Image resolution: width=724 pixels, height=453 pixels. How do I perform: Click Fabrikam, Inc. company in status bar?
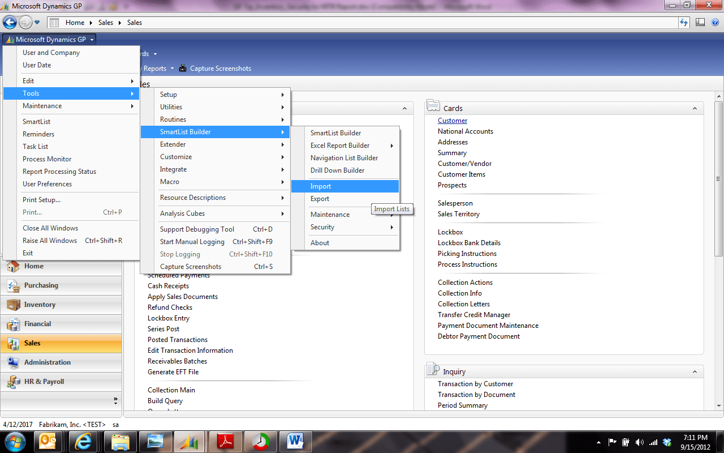(x=72, y=424)
